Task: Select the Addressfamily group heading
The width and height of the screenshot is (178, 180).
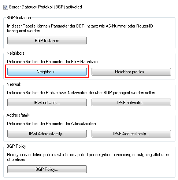Action: point(18,115)
